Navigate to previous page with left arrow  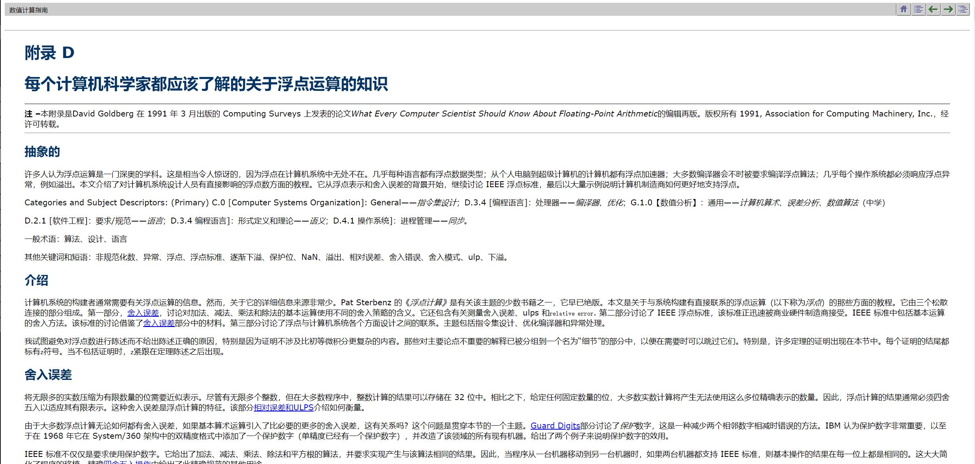pos(933,9)
